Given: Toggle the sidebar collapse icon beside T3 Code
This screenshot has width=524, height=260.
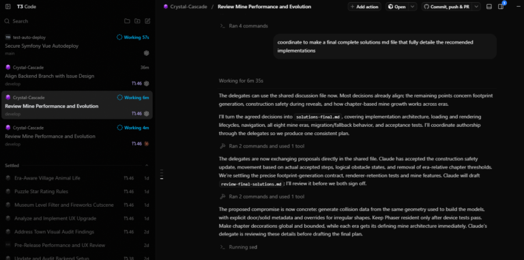Looking at the screenshot, I should [8, 7].
